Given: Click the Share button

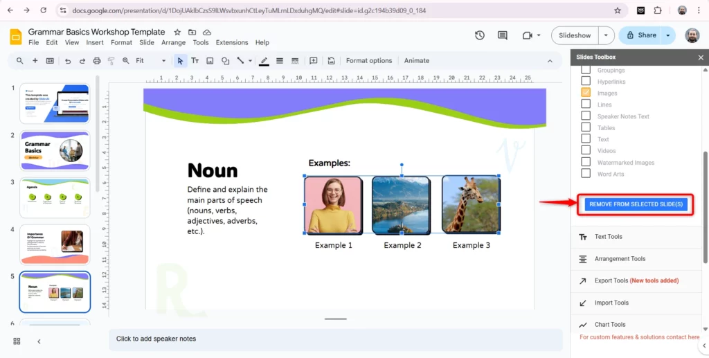Looking at the screenshot, I should 641,35.
